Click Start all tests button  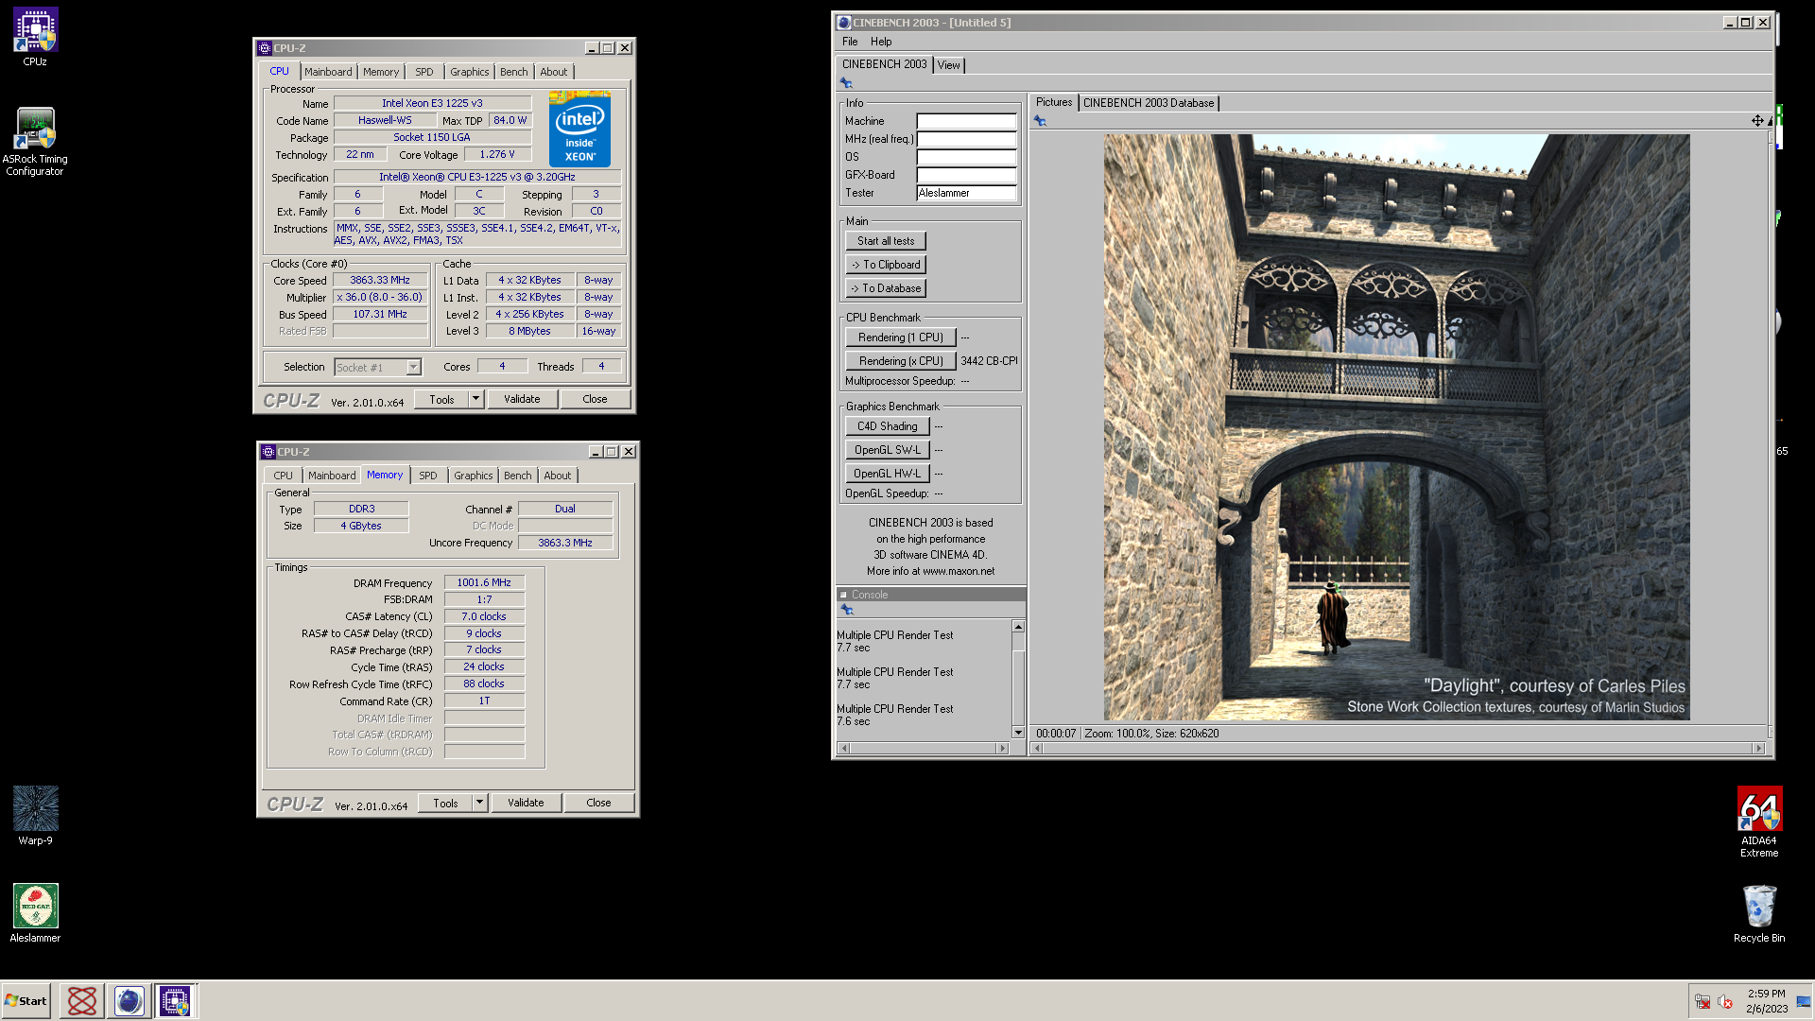(886, 241)
